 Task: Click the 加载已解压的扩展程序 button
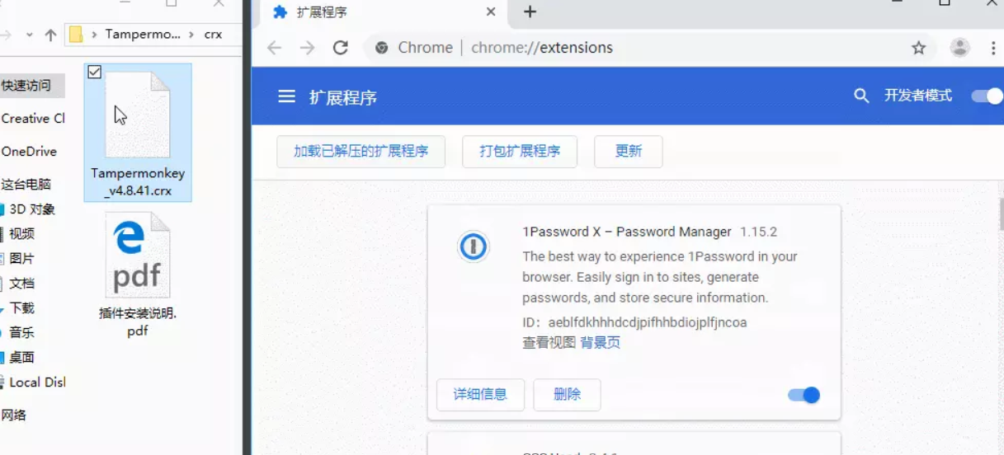point(361,151)
